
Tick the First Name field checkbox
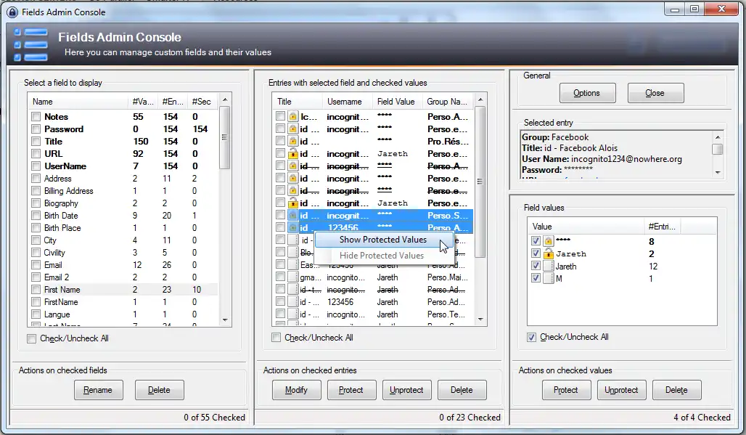(36, 289)
